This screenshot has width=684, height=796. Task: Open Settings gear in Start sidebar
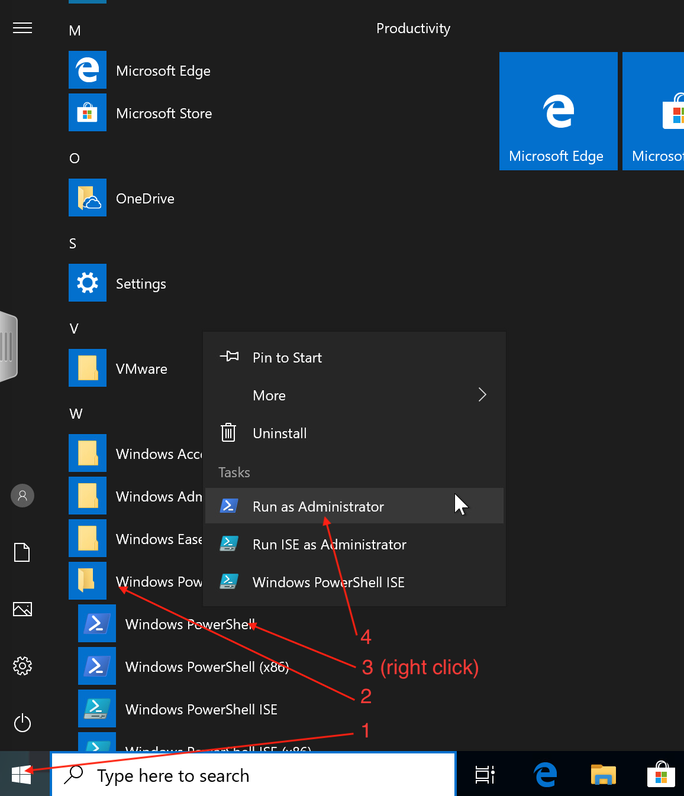[x=22, y=666]
